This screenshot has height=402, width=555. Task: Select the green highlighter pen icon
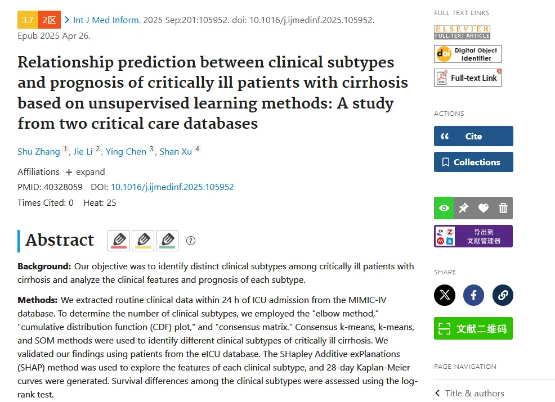tap(167, 241)
